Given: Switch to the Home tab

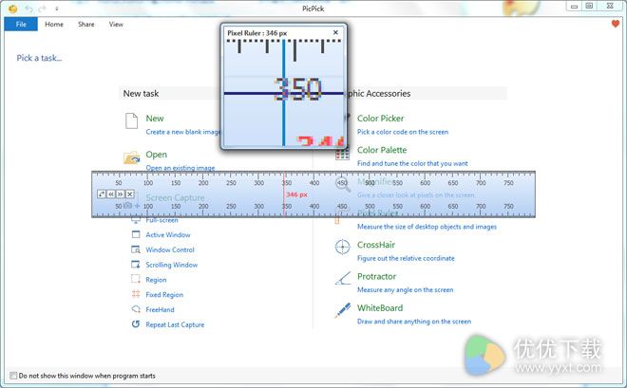Looking at the screenshot, I should [54, 25].
